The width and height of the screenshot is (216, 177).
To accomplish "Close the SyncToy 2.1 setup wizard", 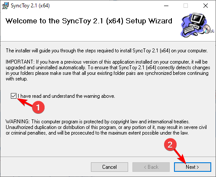I will pyautogui.click(x=206, y=6).
